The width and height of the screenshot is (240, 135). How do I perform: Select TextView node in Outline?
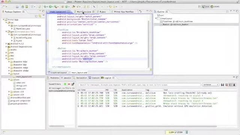[x=178, y=22]
